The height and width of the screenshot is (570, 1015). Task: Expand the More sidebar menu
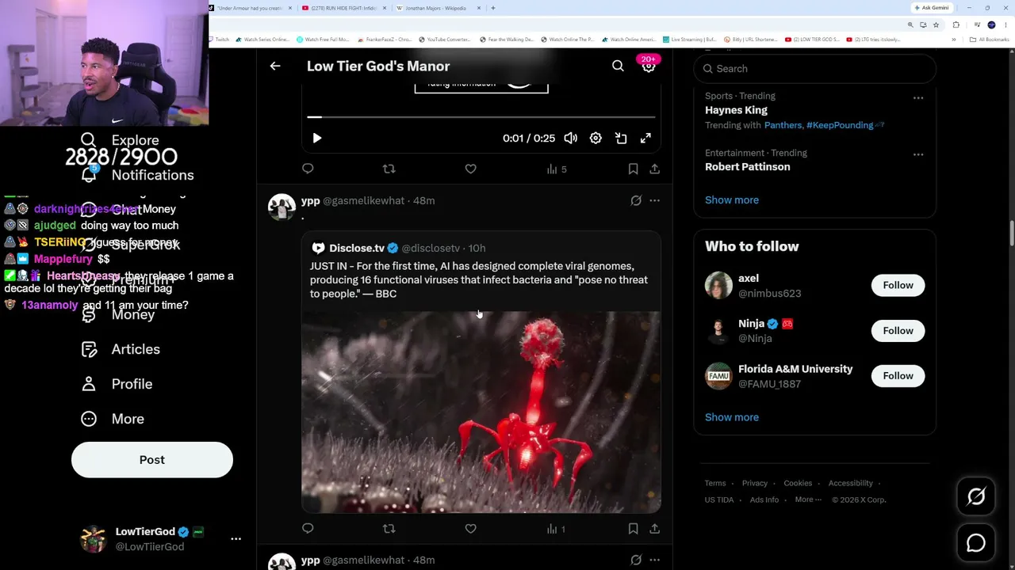[x=113, y=419]
